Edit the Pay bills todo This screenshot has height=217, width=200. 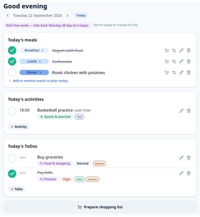(181, 173)
